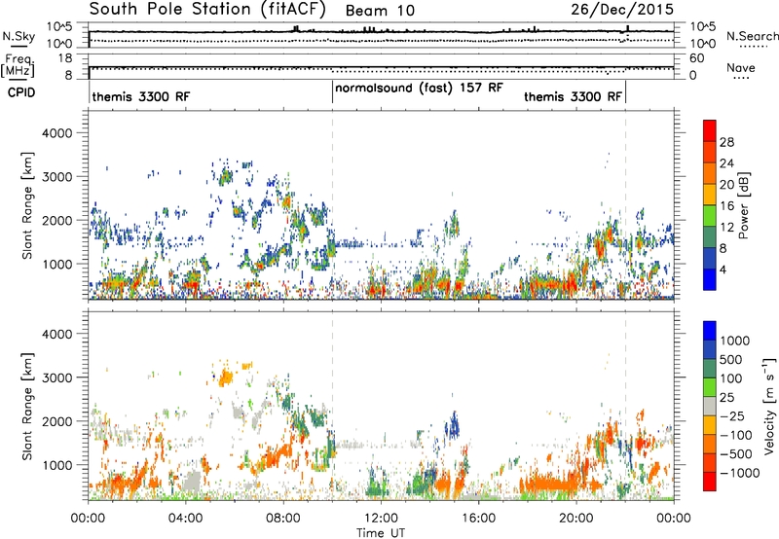Click the "normalsound (fast) 157 RF" label
Viewport: 779px width, 539px height.
[x=420, y=89]
